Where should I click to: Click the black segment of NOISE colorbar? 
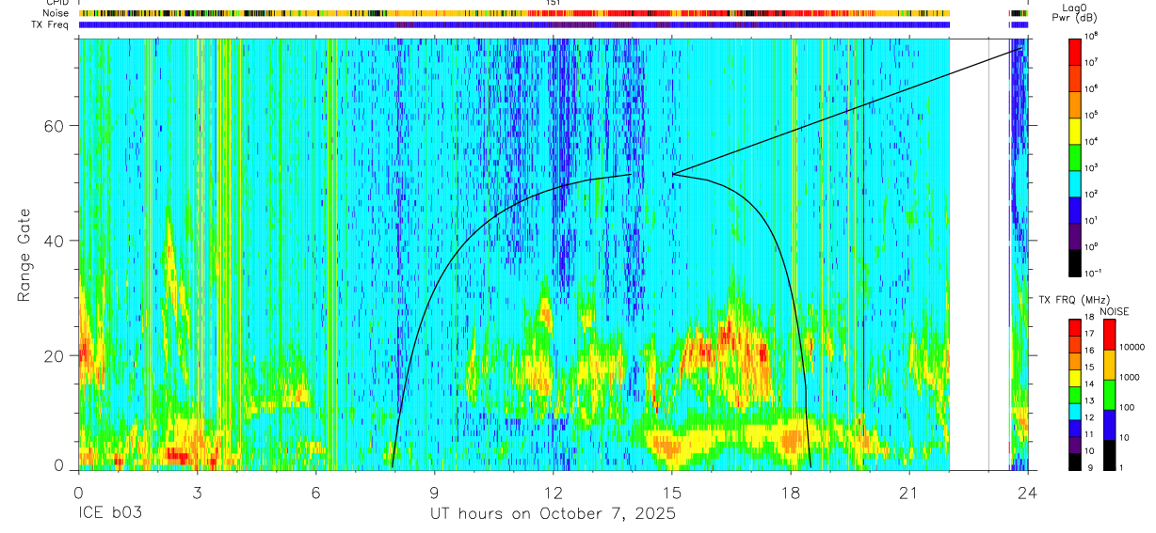coord(1109,455)
